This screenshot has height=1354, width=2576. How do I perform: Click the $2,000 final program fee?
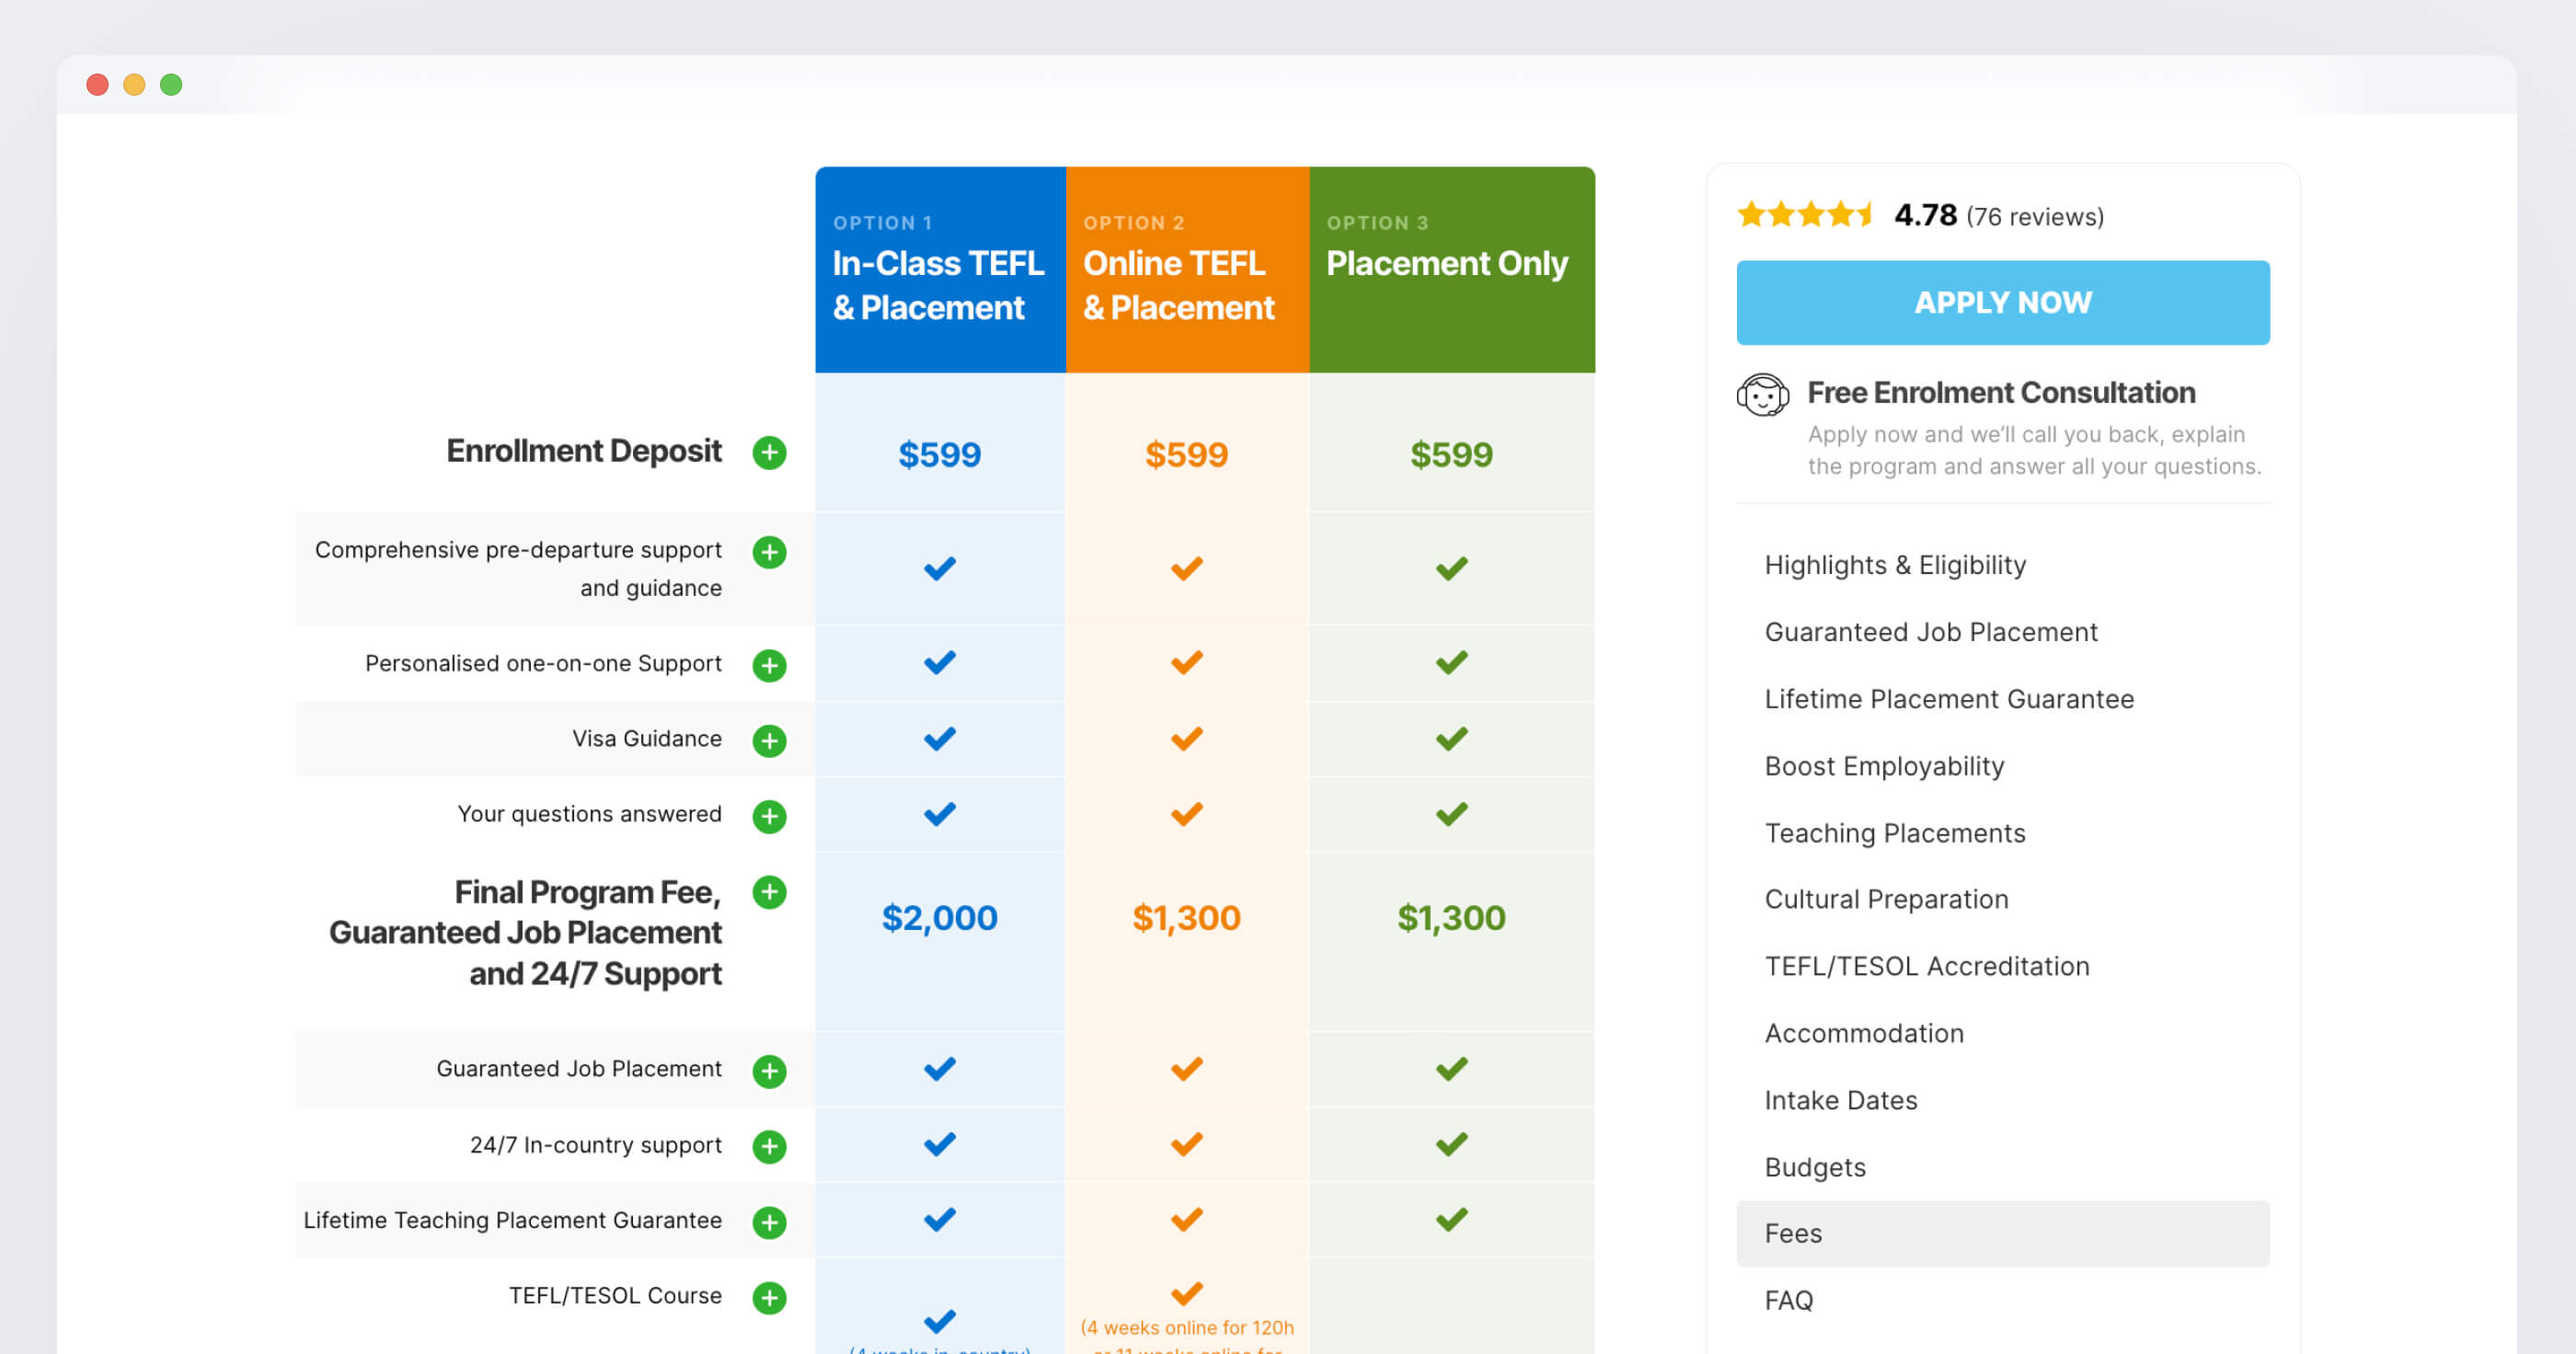pyautogui.click(x=939, y=918)
